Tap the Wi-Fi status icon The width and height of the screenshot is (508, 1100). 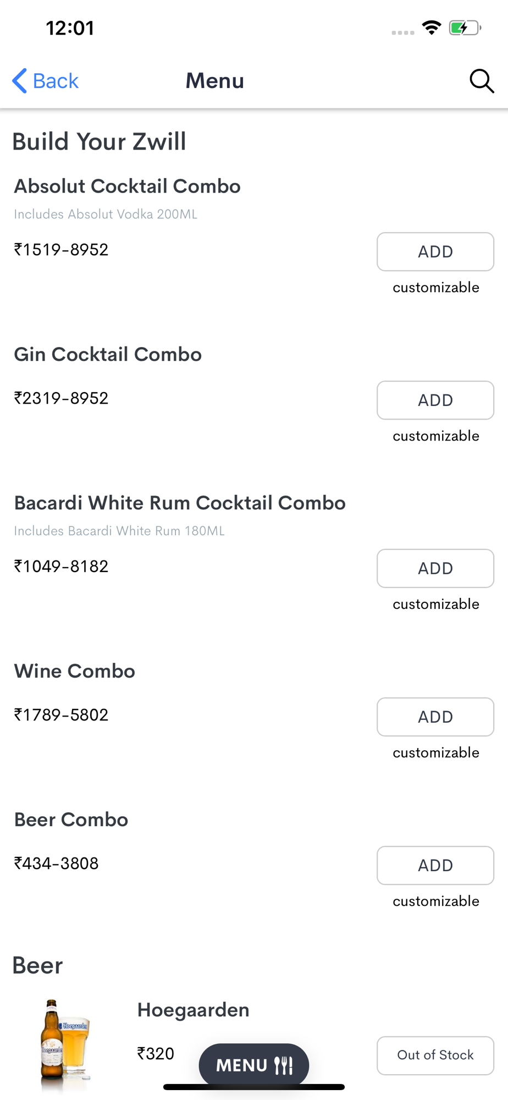pyautogui.click(x=432, y=28)
